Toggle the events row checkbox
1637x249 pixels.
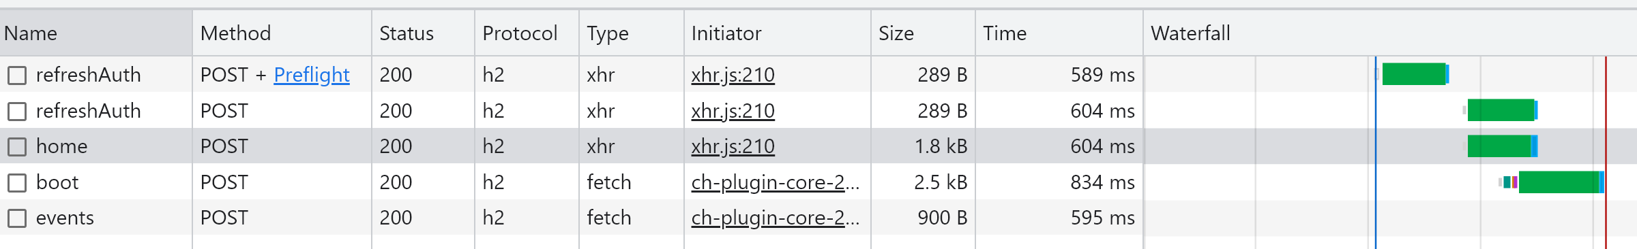pyautogui.click(x=17, y=218)
